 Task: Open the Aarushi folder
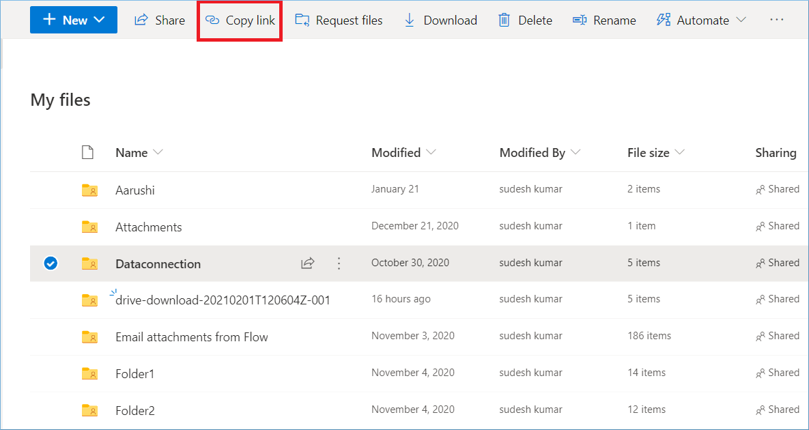(135, 190)
